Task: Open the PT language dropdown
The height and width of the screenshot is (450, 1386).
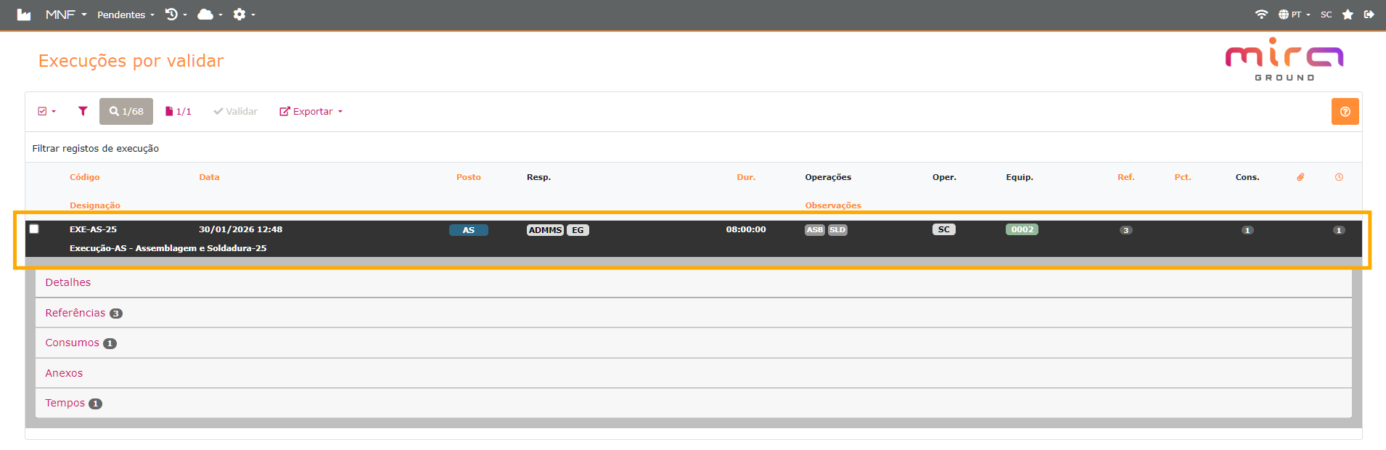Action: click(x=1295, y=15)
